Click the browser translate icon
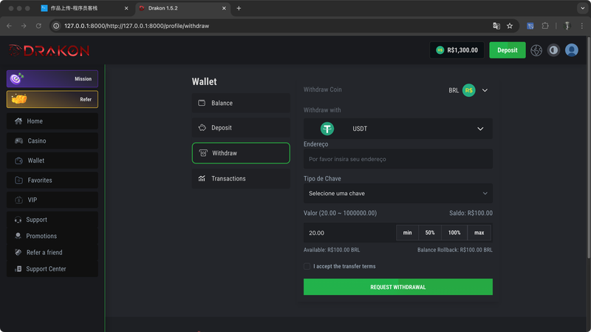Screen dimensions: 591x332 click(x=496, y=26)
